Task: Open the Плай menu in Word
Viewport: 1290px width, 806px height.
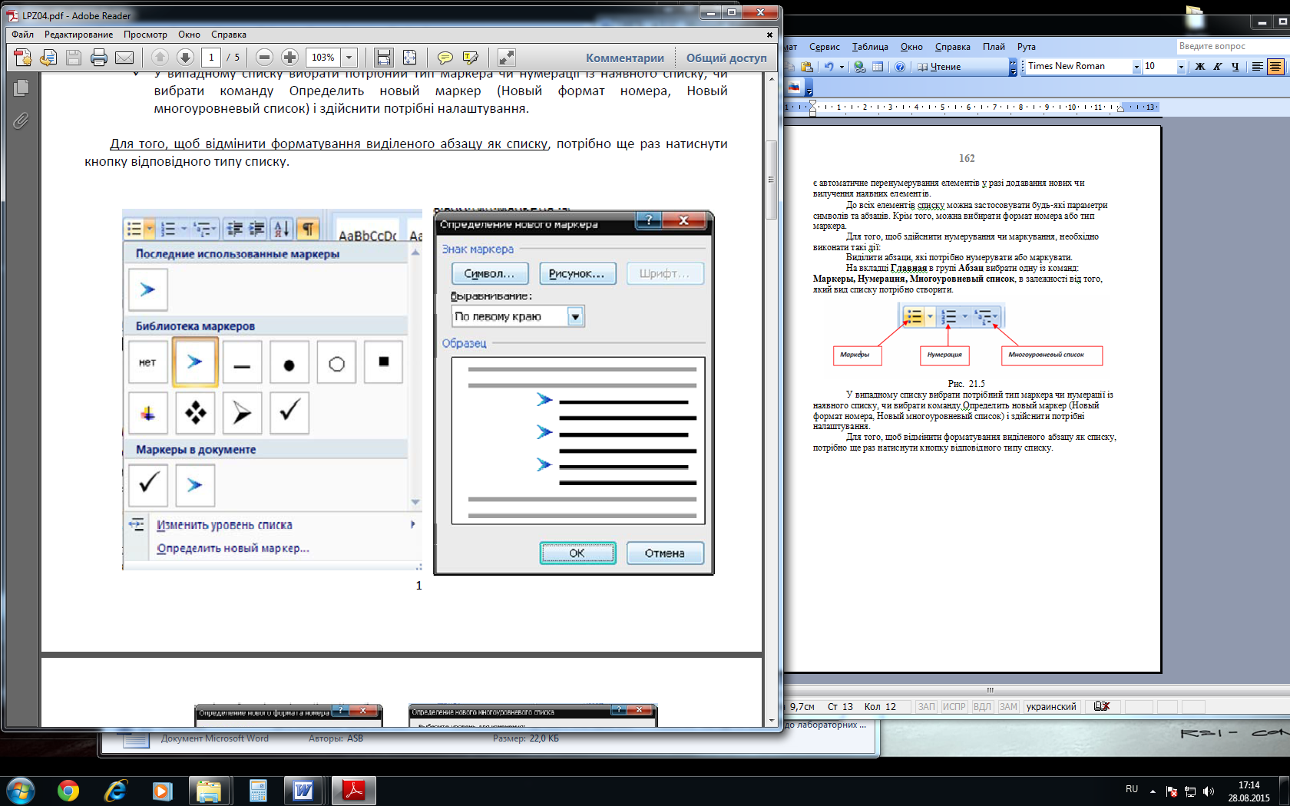Action: 994,47
